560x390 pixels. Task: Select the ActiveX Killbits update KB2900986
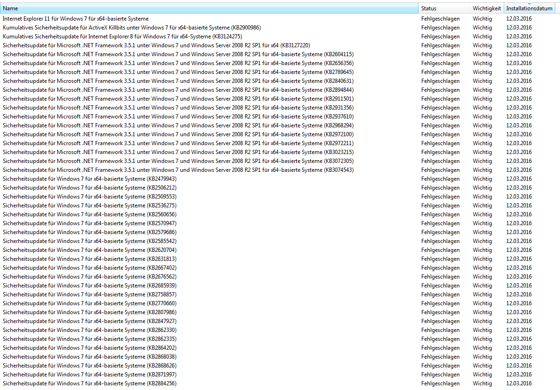(x=132, y=28)
